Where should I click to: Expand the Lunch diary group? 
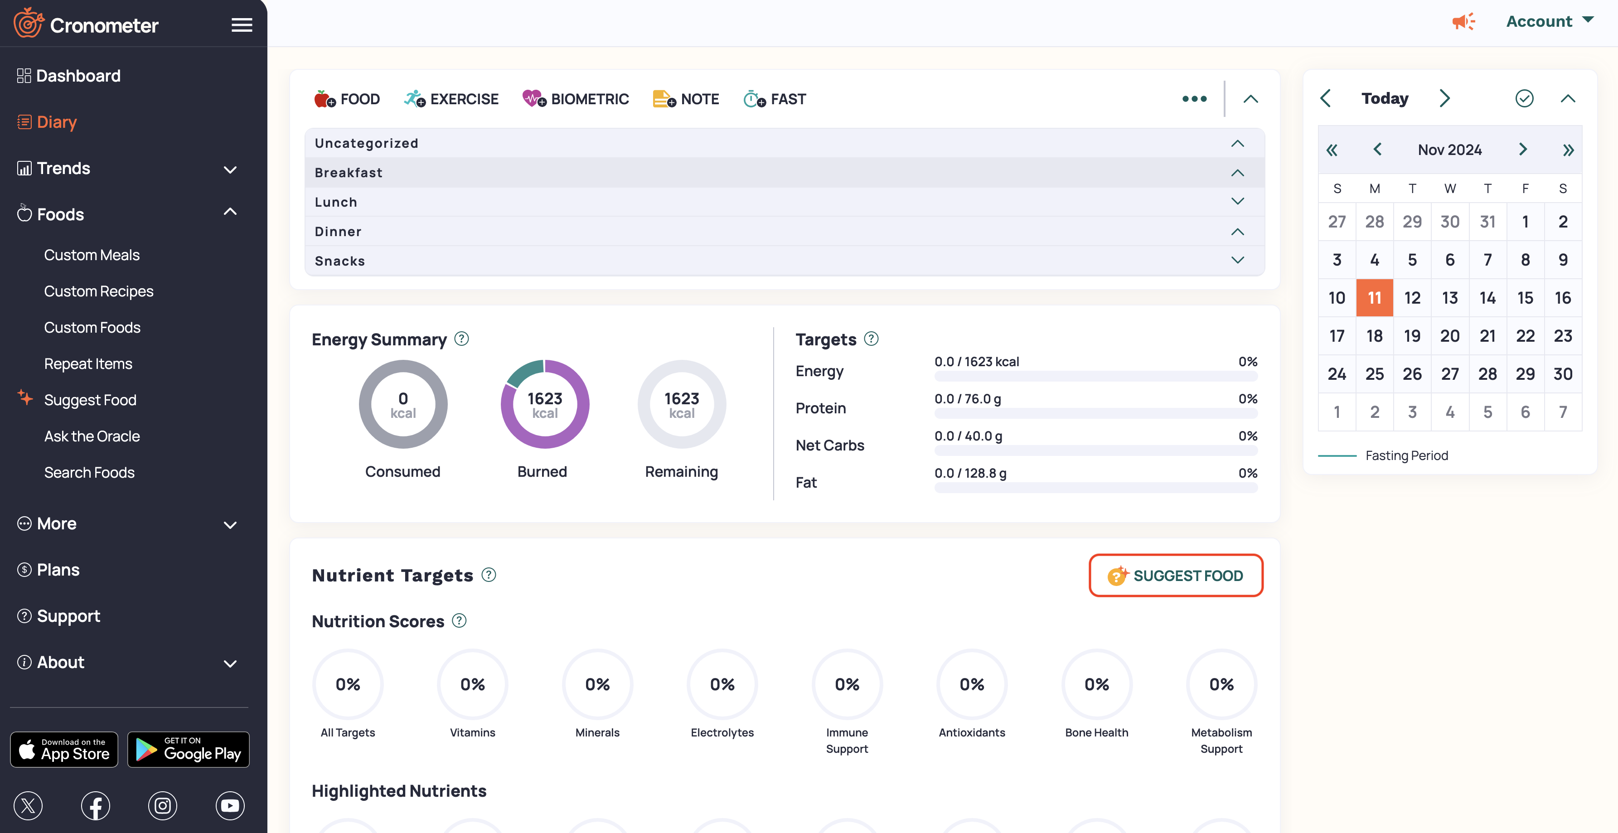click(1237, 202)
